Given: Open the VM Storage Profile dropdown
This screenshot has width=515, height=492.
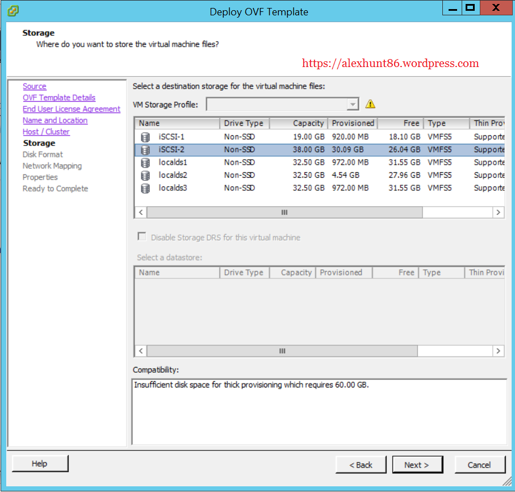Looking at the screenshot, I should point(353,104).
